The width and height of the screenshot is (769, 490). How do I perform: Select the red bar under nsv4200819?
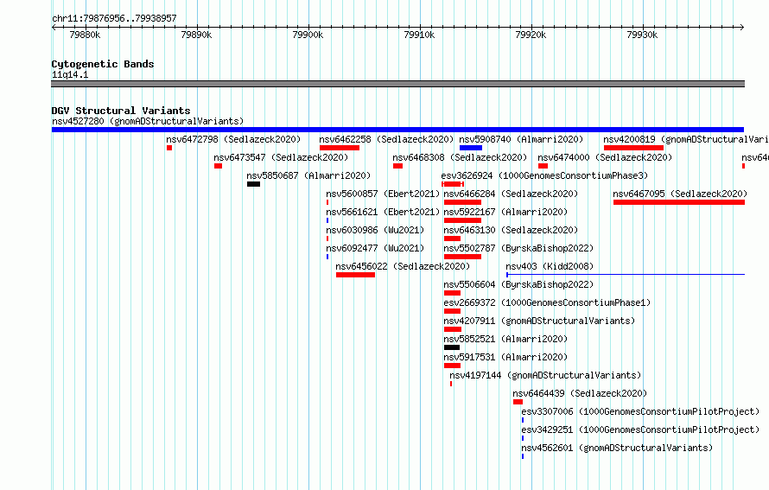[633, 148]
